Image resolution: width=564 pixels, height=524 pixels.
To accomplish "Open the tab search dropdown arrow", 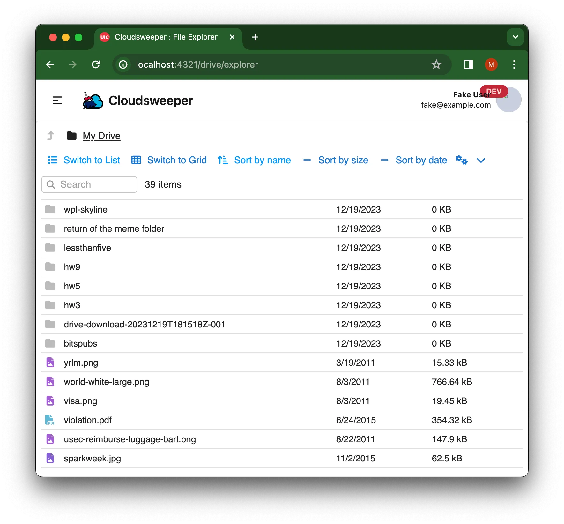I will coord(515,37).
